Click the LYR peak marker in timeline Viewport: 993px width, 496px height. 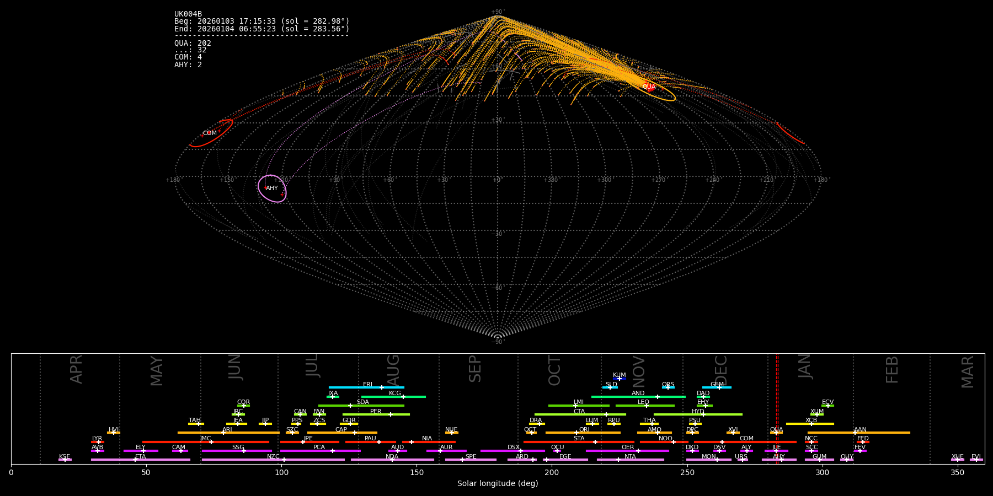pyautogui.click(x=98, y=442)
